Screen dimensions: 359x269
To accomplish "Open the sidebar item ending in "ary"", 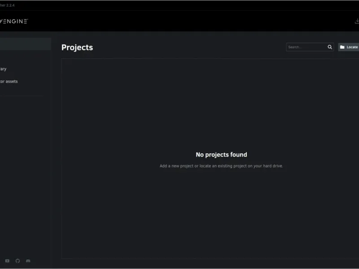I will [3, 69].
